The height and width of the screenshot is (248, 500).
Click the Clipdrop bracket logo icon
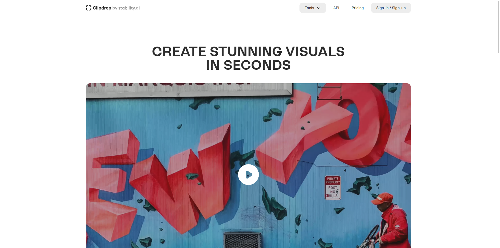coord(89,8)
